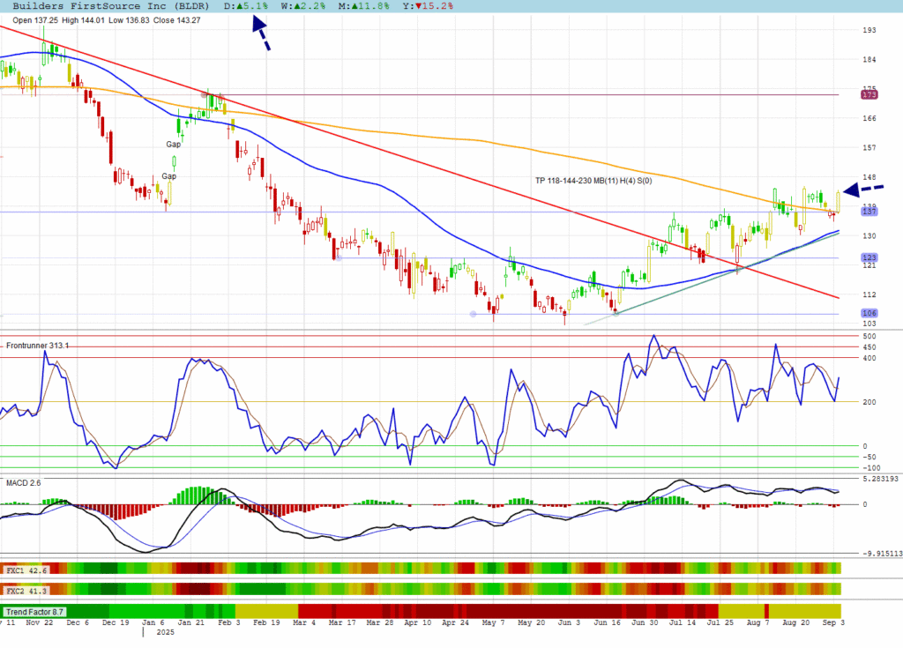903x648 pixels.
Task: Click the 157 price axis label
Action: pyautogui.click(x=869, y=147)
